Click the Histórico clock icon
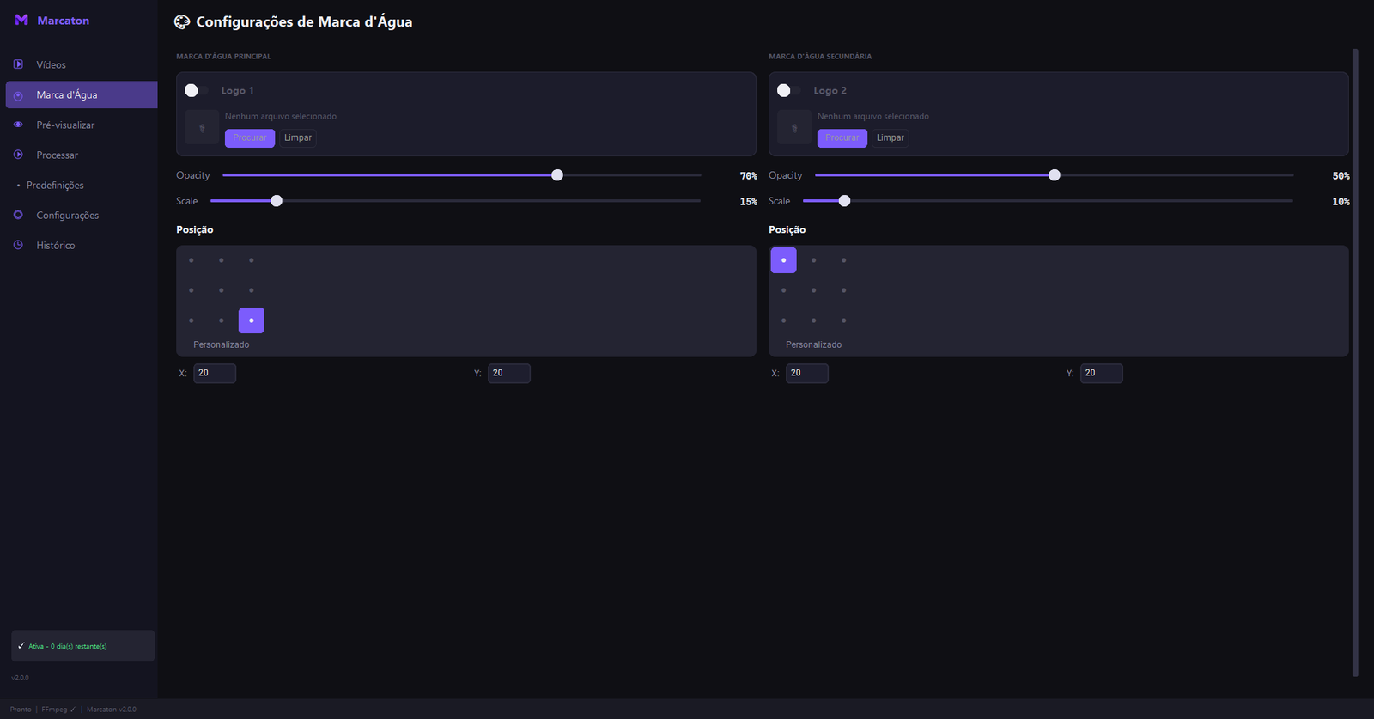Viewport: 1374px width, 719px height. tap(18, 245)
